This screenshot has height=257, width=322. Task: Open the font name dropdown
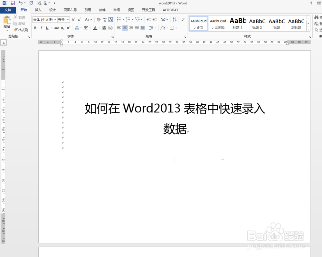pyautogui.click(x=55, y=20)
